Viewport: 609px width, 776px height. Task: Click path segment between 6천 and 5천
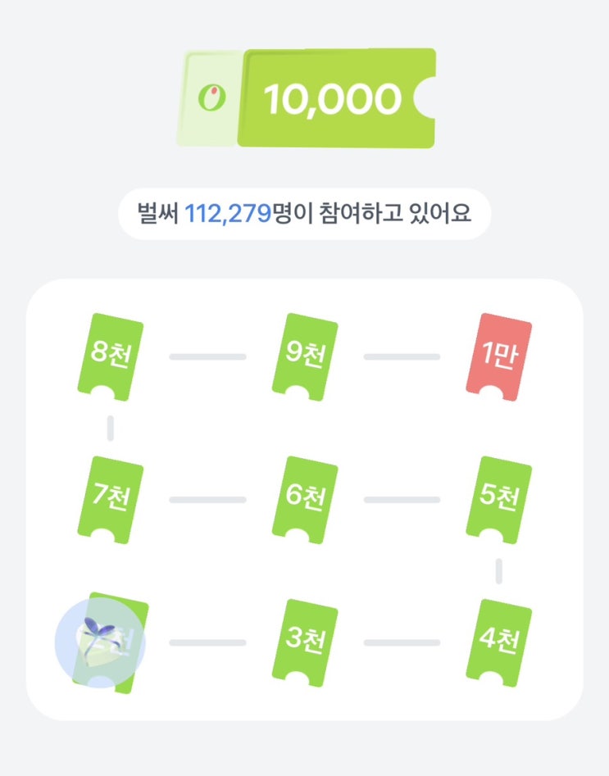coord(402,499)
